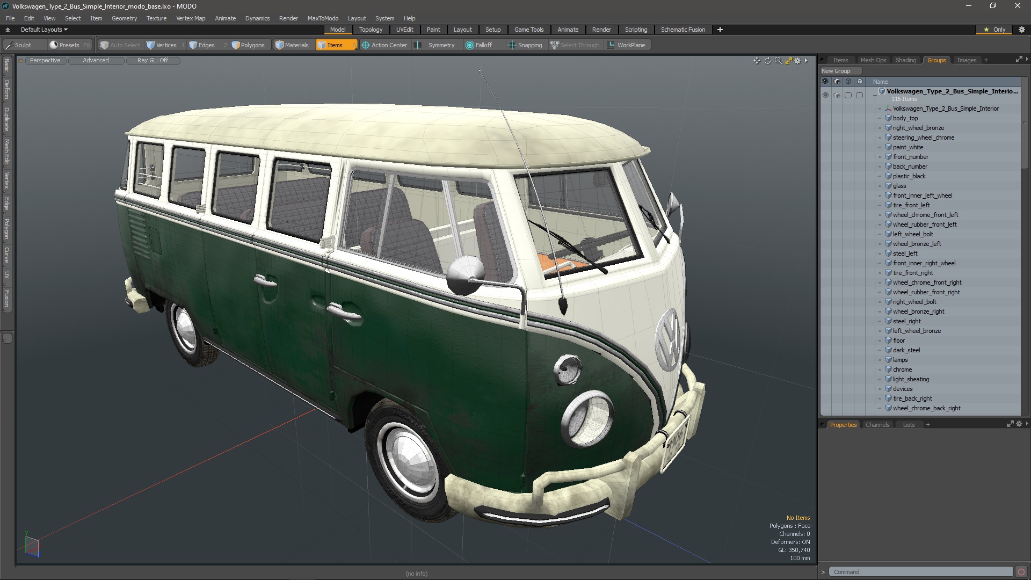Click the viewport rotate icon
Image resolution: width=1031 pixels, height=580 pixels.
[x=767, y=61]
